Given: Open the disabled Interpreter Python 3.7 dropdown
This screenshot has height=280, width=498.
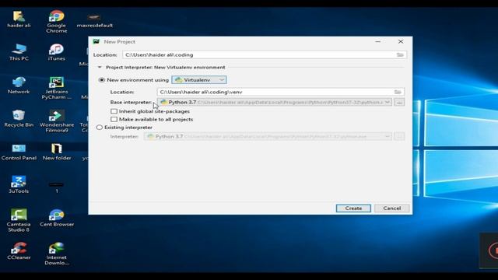Looking at the screenshot, I should click(268, 137).
